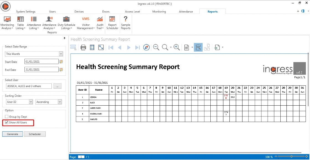This screenshot has height=160, width=310.
Task: Switch to Access Level tab
Action: (133, 11)
